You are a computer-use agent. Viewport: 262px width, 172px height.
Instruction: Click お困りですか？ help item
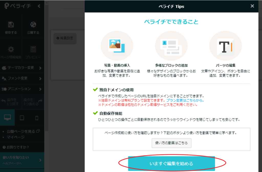[x=16, y=147]
